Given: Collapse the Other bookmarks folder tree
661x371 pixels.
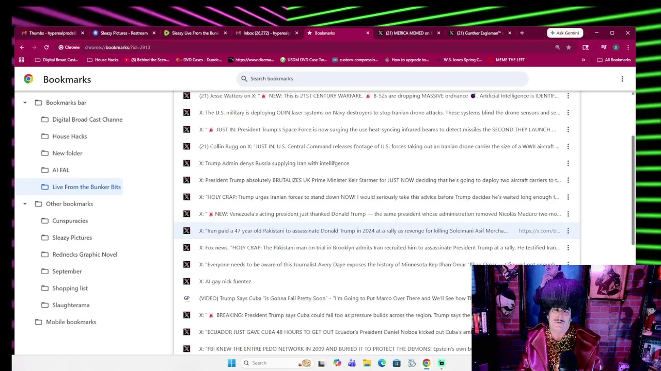Looking at the screenshot, I should 25,204.
